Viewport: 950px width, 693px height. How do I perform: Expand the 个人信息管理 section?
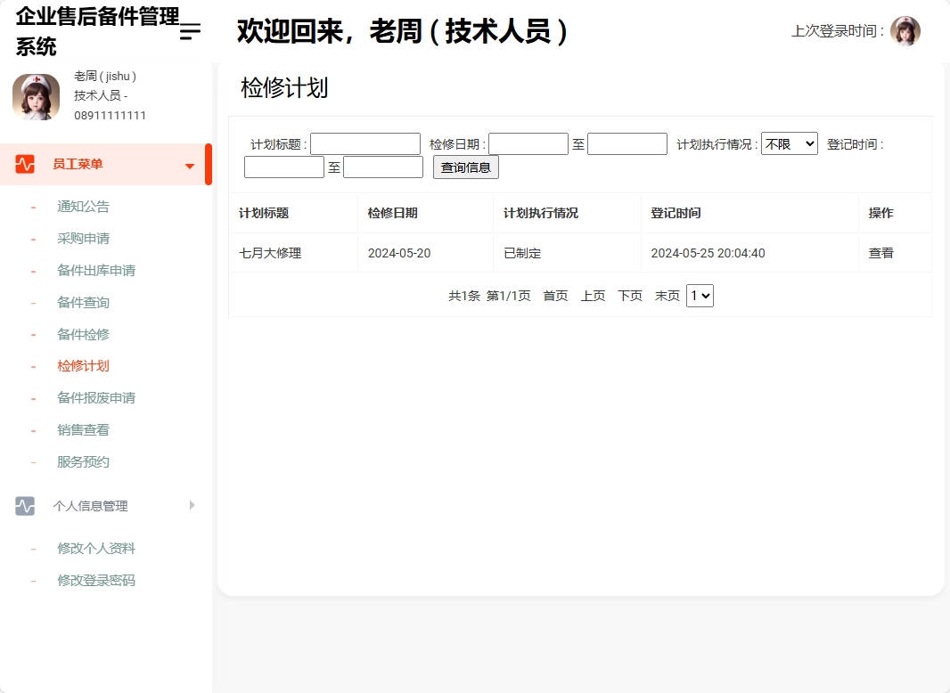coord(192,505)
